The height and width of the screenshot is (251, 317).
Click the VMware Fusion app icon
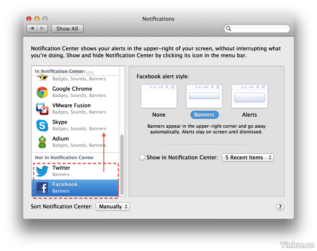click(x=42, y=109)
